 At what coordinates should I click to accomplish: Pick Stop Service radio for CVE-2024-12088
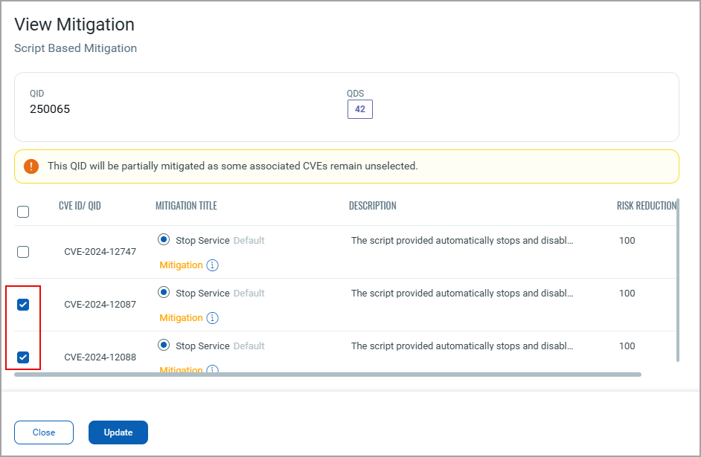(x=164, y=346)
